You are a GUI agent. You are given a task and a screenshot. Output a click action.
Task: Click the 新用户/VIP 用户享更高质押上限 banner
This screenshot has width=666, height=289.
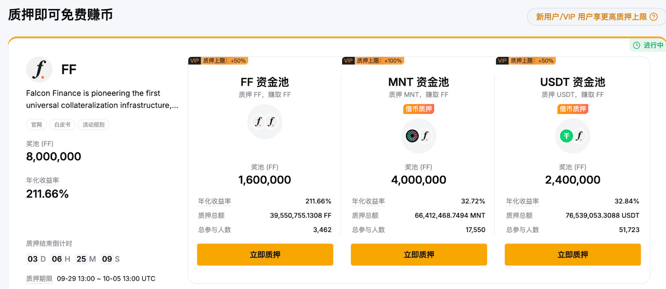click(591, 17)
